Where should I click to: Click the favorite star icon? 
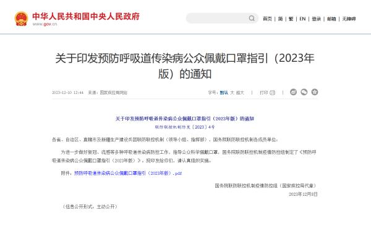click(315, 92)
